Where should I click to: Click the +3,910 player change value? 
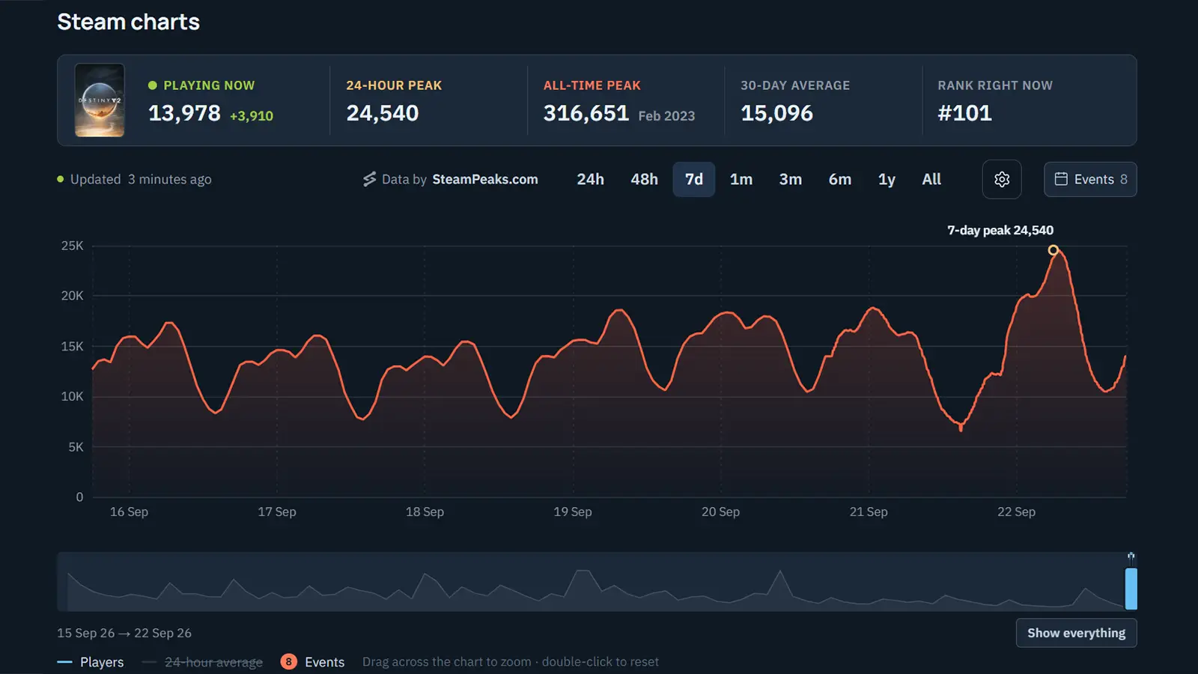tap(252, 116)
